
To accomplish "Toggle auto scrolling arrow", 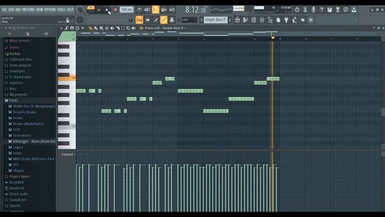I will (x=147, y=20).
